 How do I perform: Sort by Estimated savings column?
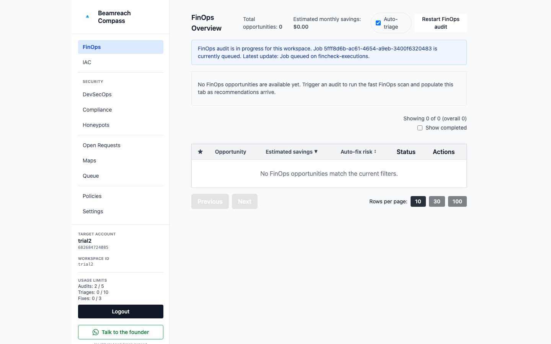pyautogui.click(x=292, y=152)
